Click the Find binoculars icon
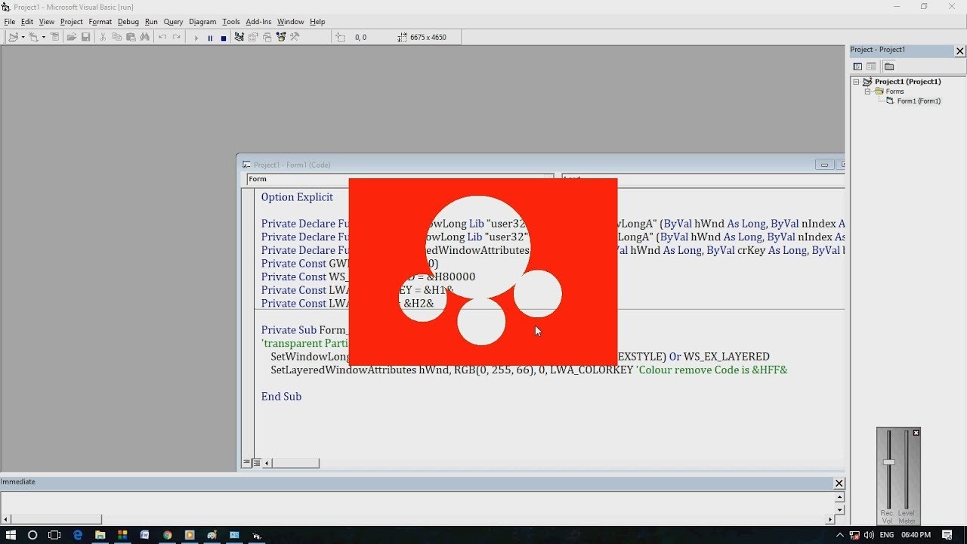The image size is (967, 544). coord(145,37)
